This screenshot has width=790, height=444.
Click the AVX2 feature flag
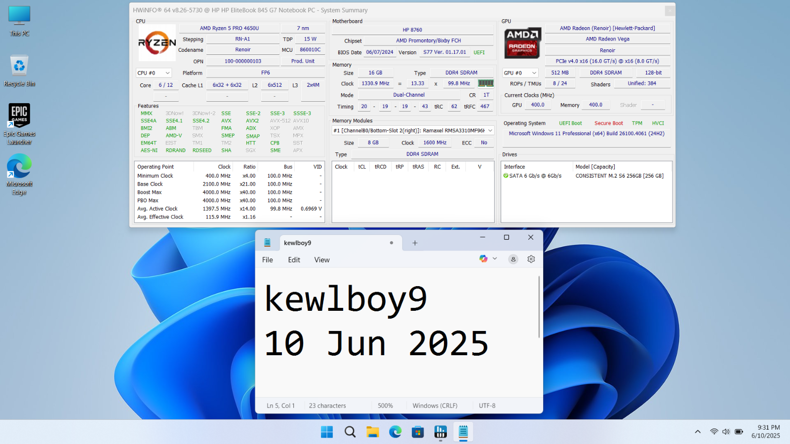click(252, 120)
